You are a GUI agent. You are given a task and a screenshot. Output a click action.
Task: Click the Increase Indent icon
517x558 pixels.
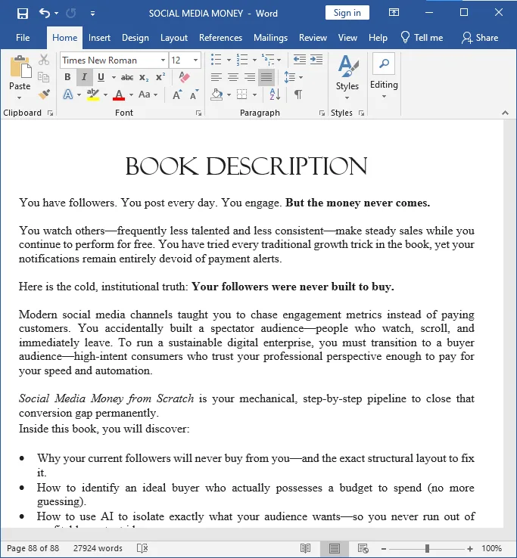[316, 60]
